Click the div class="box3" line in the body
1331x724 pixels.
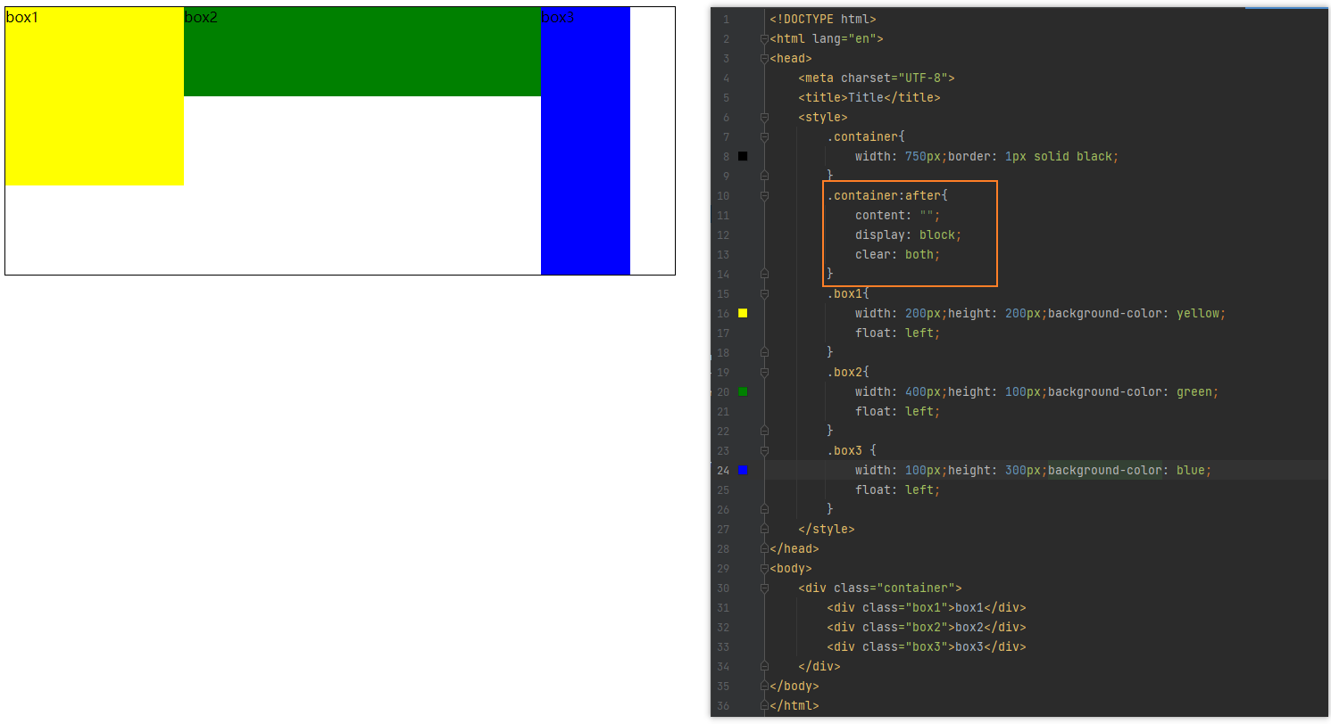(927, 646)
